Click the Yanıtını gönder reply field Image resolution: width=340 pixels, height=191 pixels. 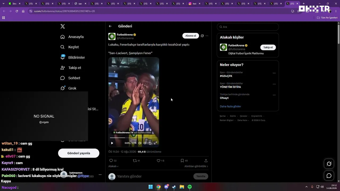pyautogui.click(x=154, y=176)
